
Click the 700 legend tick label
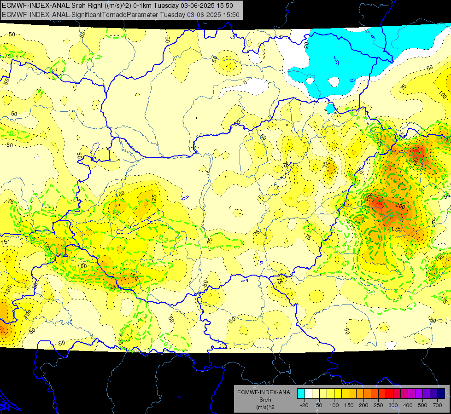tap(437, 405)
